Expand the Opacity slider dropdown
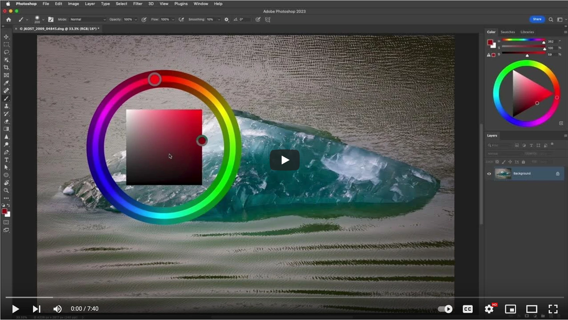The image size is (568, 320). [x=136, y=20]
